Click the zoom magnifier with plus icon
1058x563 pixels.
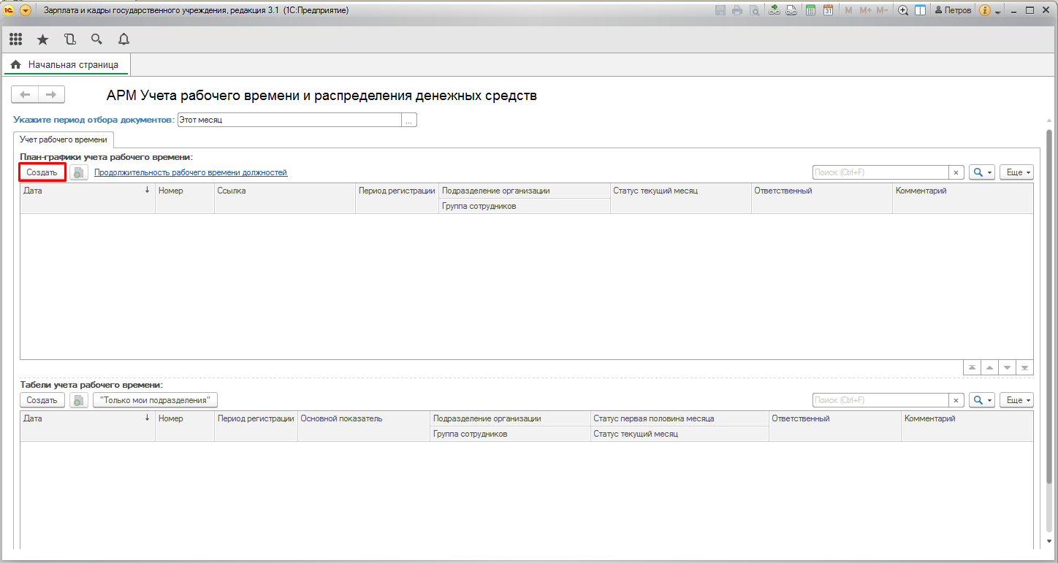pos(903,10)
